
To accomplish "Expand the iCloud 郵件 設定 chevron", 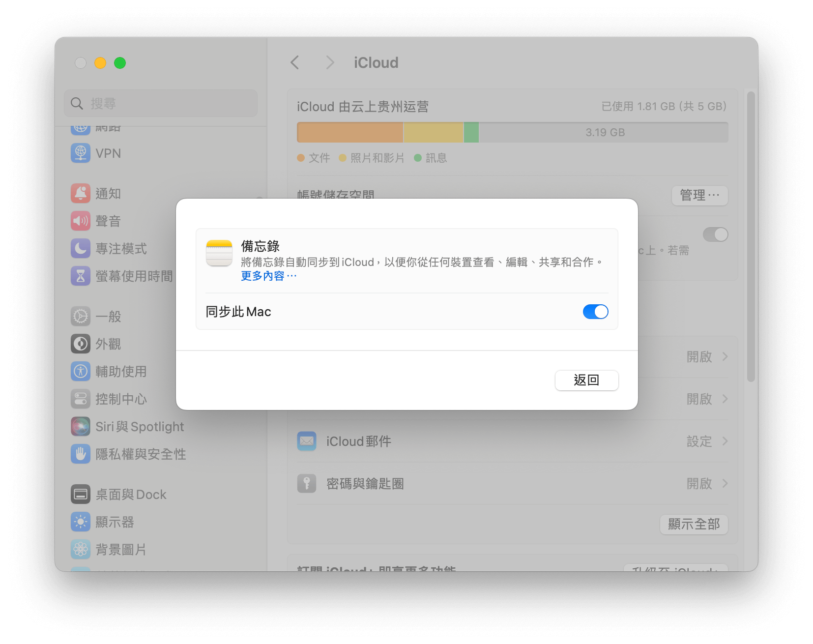I will coord(725,441).
